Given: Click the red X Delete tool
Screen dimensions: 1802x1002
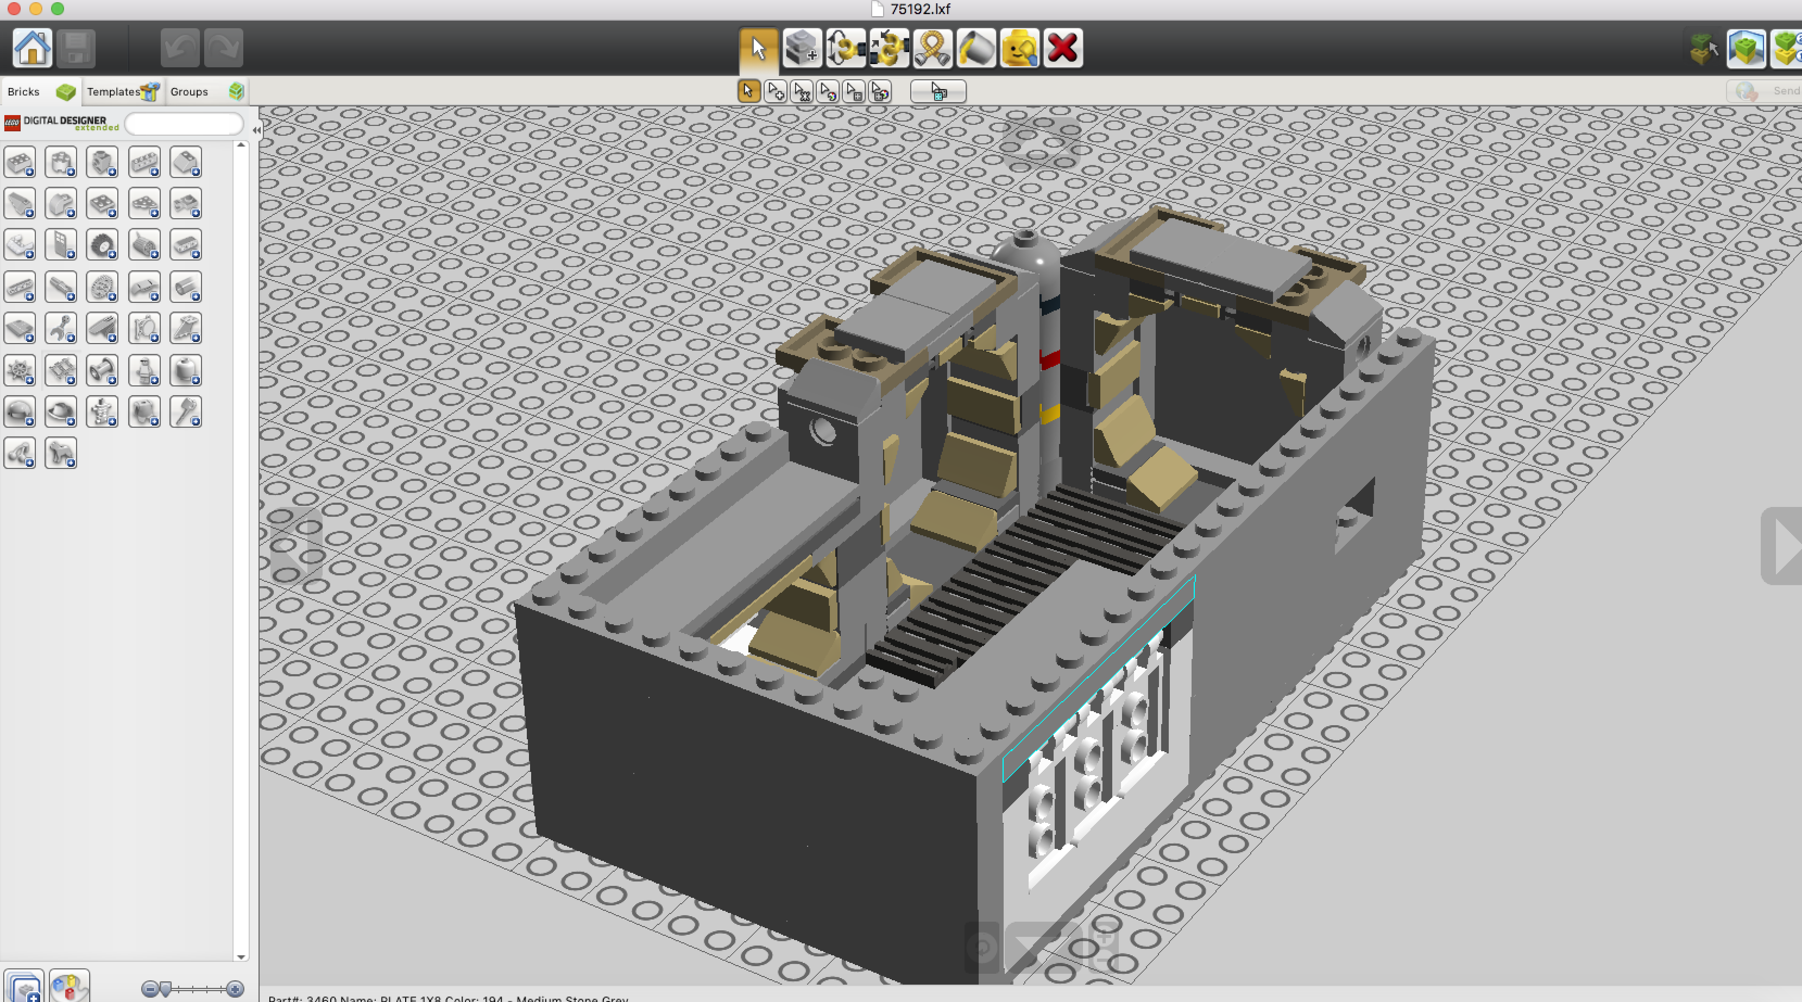Looking at the screenshot, I should tap(1063, 48).
